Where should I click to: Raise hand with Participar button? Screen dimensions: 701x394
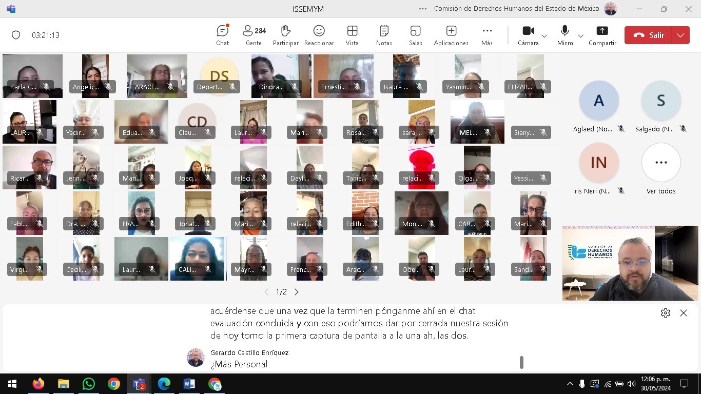[285, 35]
